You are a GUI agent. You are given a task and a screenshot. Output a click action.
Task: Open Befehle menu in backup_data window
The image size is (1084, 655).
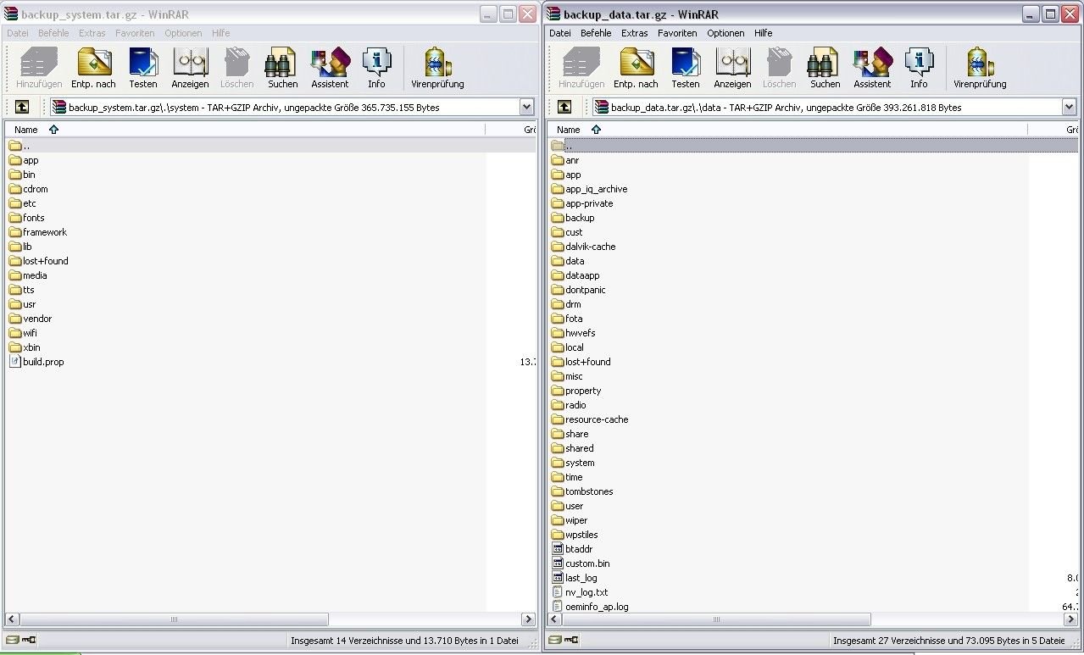(596, 33)
